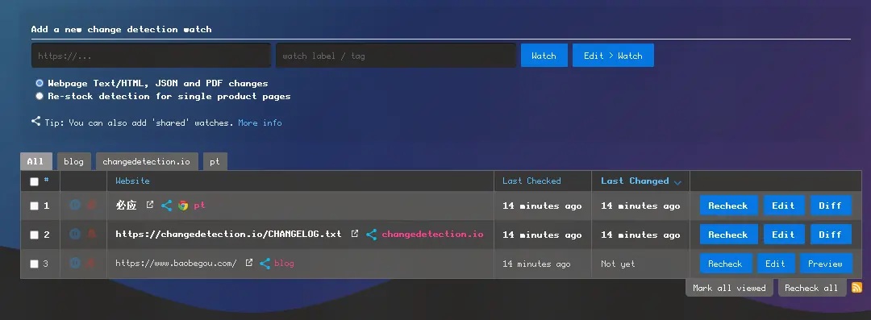
Task: Recheck the CHANGELOG.txt watch
Action: [727, 235]
